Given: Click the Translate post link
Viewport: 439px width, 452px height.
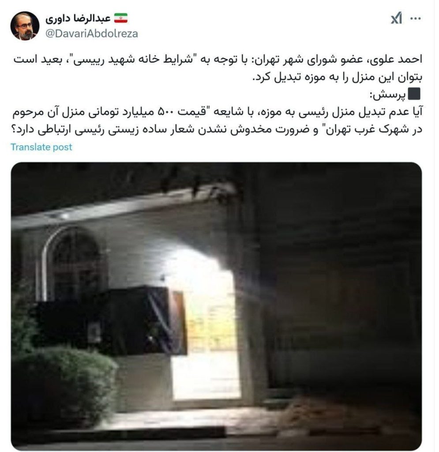Looking at the screenshot, I should [x=41, y=147].
